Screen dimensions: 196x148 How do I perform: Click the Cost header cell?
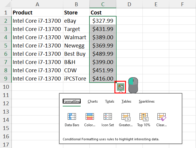pyautogui.click(x=103, y=12)
